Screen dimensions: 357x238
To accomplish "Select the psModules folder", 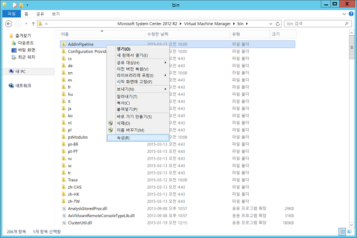I will (x=78, y=137).
